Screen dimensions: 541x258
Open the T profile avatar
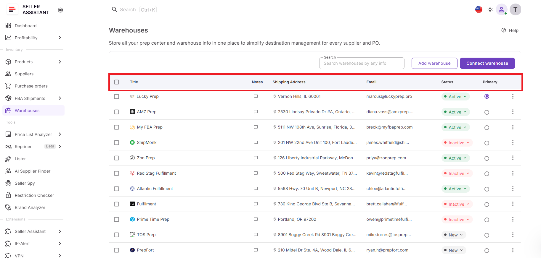coord(515,9)
